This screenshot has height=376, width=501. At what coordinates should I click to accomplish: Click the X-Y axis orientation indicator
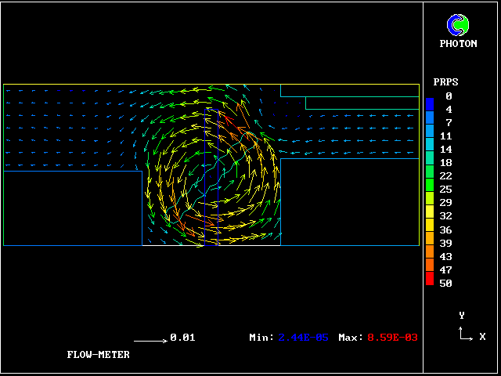click(467, 333)
